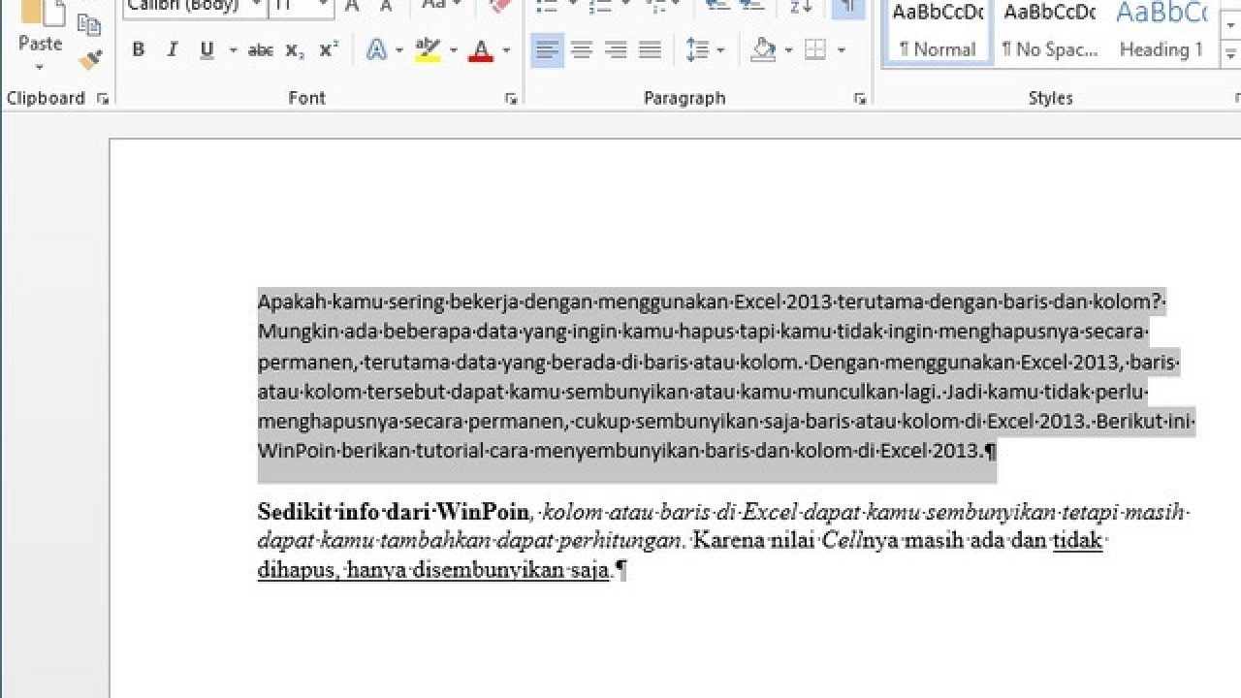The image size is (1241, 698).
Task: Click the Copy icon in Clipboard group
Action: click(89, 25)
